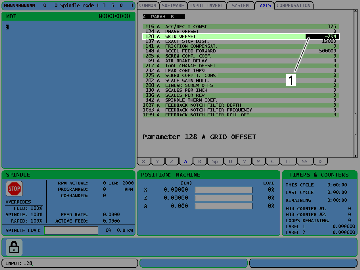
Task: Select parameter 342 SPINDLE THERM COEF.
Action: pos(241,100)
